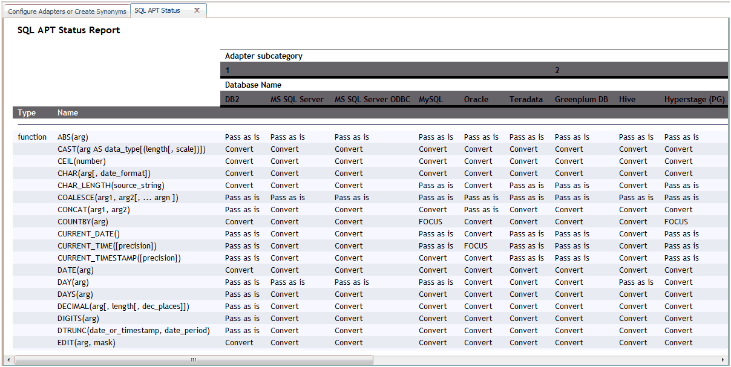Click the 'function' type cell

32,137
